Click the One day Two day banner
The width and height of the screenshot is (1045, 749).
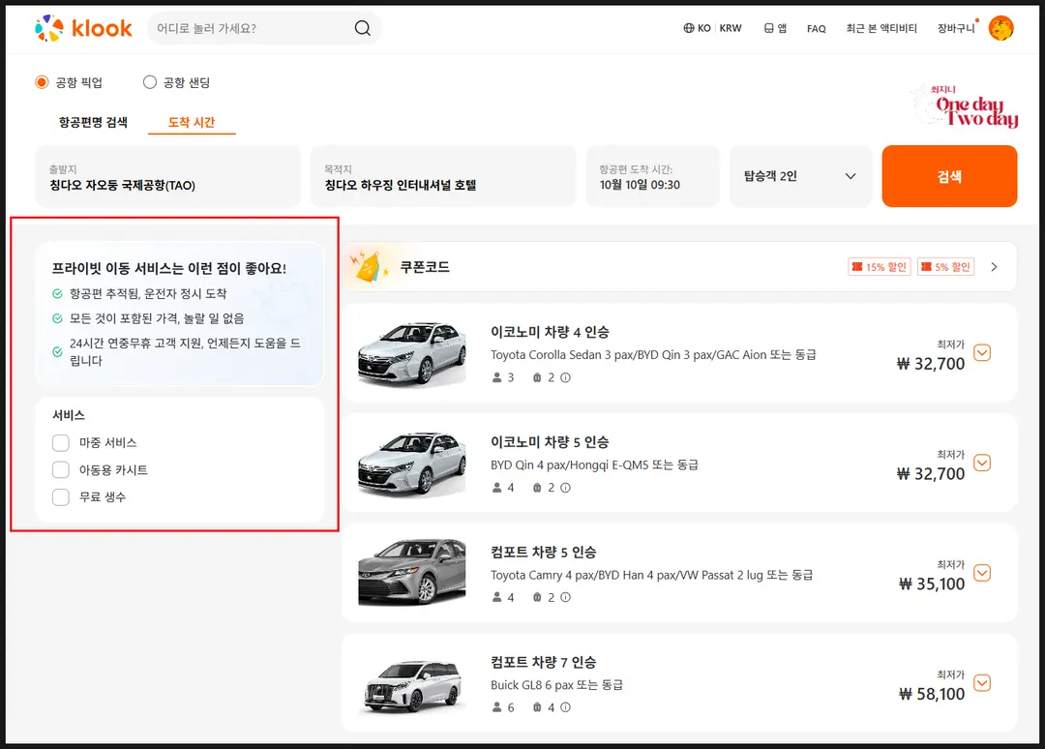(x=966, y=105)
